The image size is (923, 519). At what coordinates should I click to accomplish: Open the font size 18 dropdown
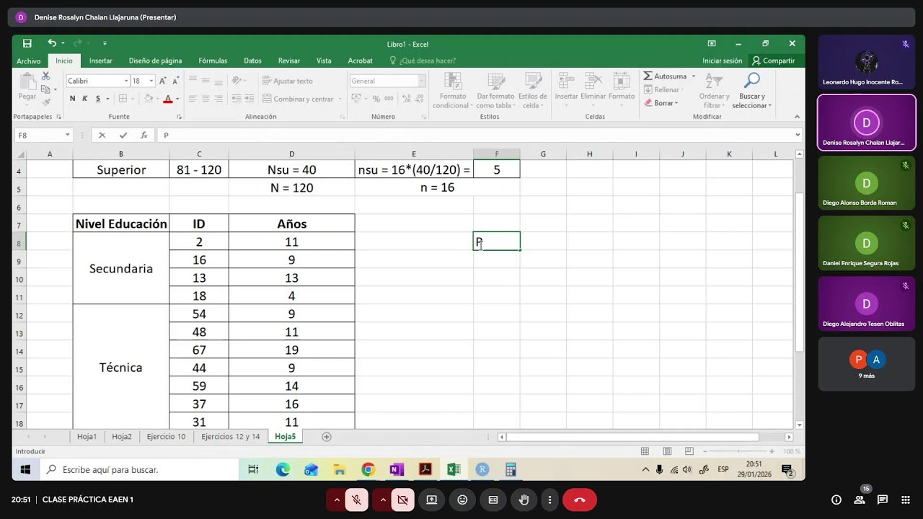coord(151,81)
